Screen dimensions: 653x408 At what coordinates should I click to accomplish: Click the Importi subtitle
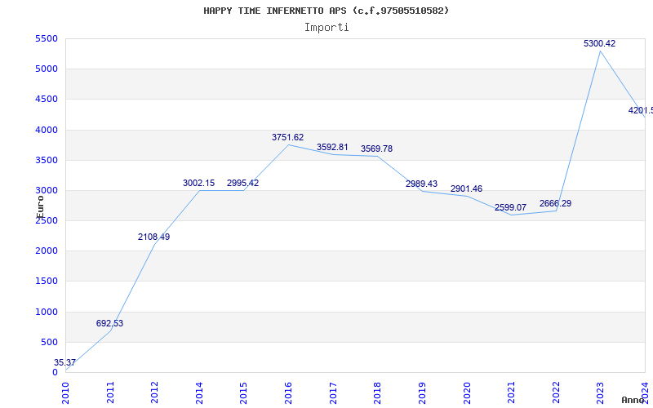[x=326, y=28]
